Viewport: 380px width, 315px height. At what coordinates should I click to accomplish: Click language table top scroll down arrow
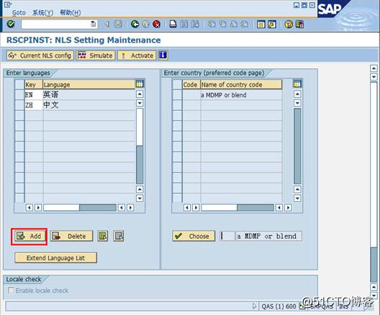pos(140,103)
